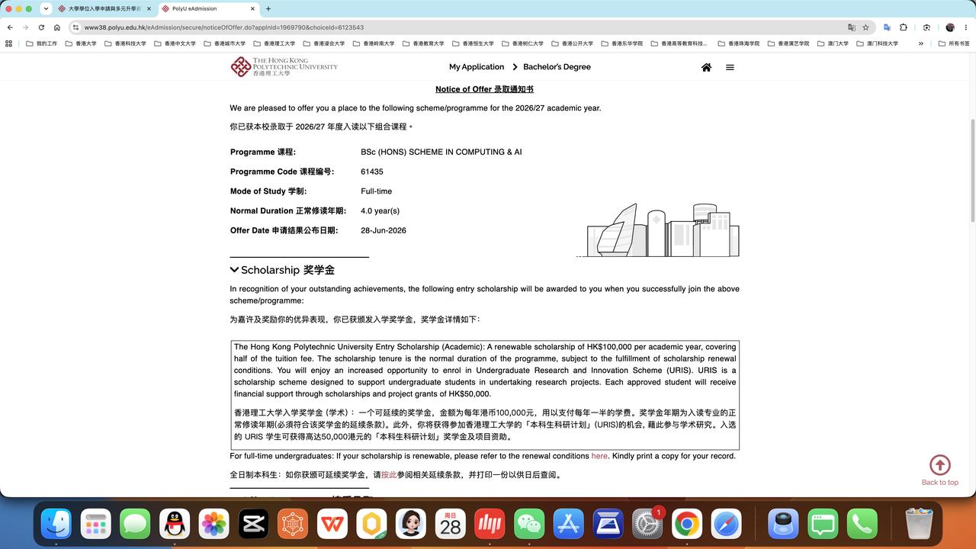Go to the browser home page

pyautogui.click(x=57, y=27)
